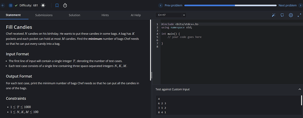Start the stopwatch timer icon
This screenshot has height=118, width=303.
[65, 5]
